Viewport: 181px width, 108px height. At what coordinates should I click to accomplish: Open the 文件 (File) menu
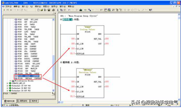(8, 6)
